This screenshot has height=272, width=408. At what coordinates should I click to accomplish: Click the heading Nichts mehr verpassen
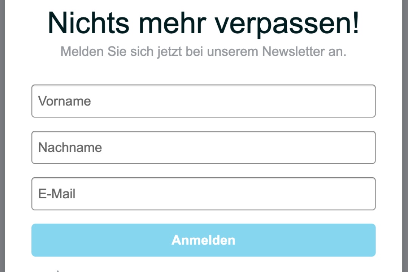[204, 23]
